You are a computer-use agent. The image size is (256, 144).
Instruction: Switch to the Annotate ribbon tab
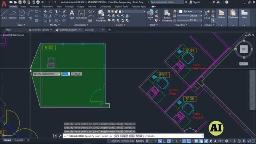pos(34,6)
